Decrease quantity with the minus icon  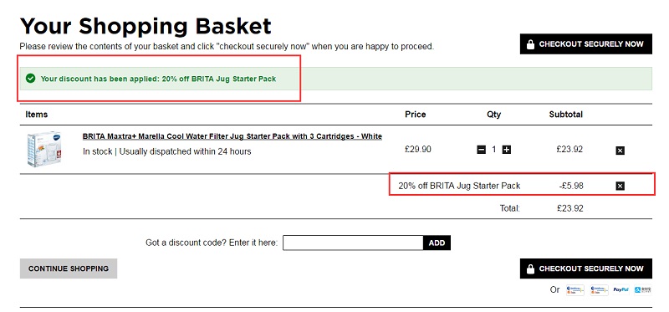pos(482,150)
